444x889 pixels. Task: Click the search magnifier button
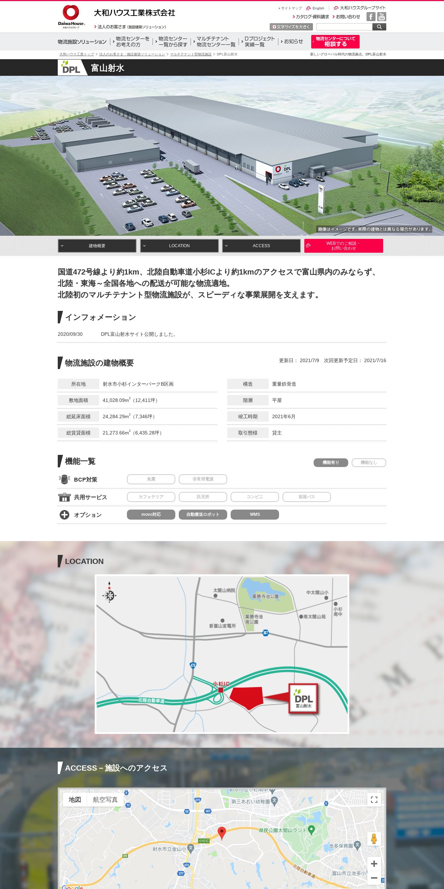[x=379, y=27]
